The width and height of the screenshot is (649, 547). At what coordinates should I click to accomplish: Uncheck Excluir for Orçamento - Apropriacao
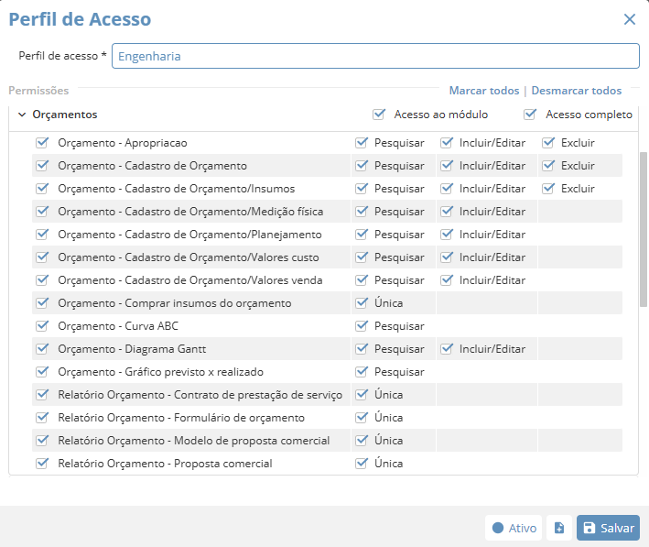point(548,143)
